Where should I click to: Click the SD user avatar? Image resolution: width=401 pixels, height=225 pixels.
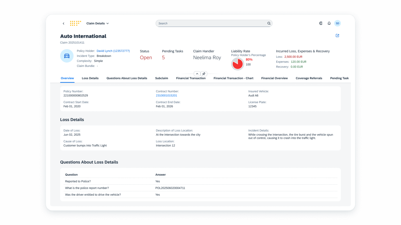(x=337, y=23)
